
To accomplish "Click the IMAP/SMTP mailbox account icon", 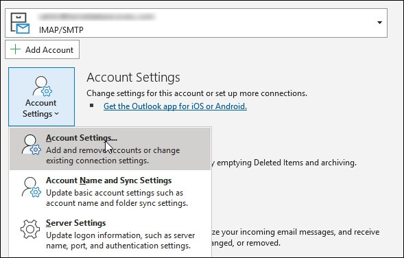I will coord(20,23).
